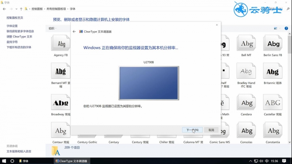Open Cortana search circle on taskbar
Viewport: 292px width, 164px height.
[12, 161]
